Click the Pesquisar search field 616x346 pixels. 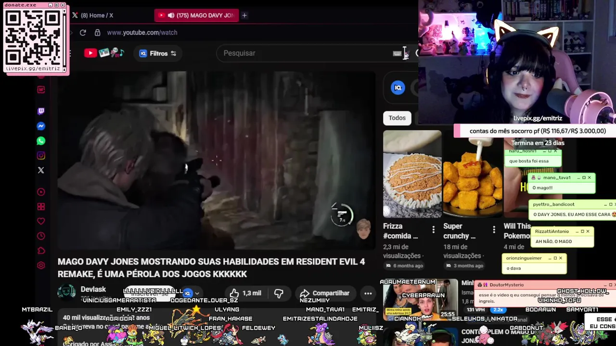coord(308,53)
